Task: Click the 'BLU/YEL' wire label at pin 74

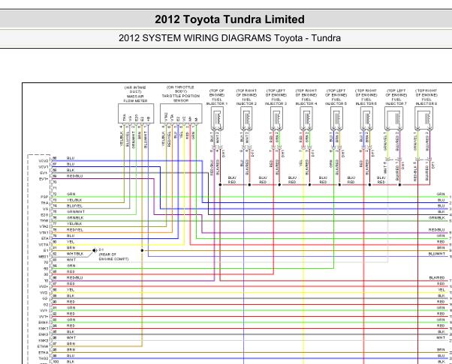Action: coord(74,206)
